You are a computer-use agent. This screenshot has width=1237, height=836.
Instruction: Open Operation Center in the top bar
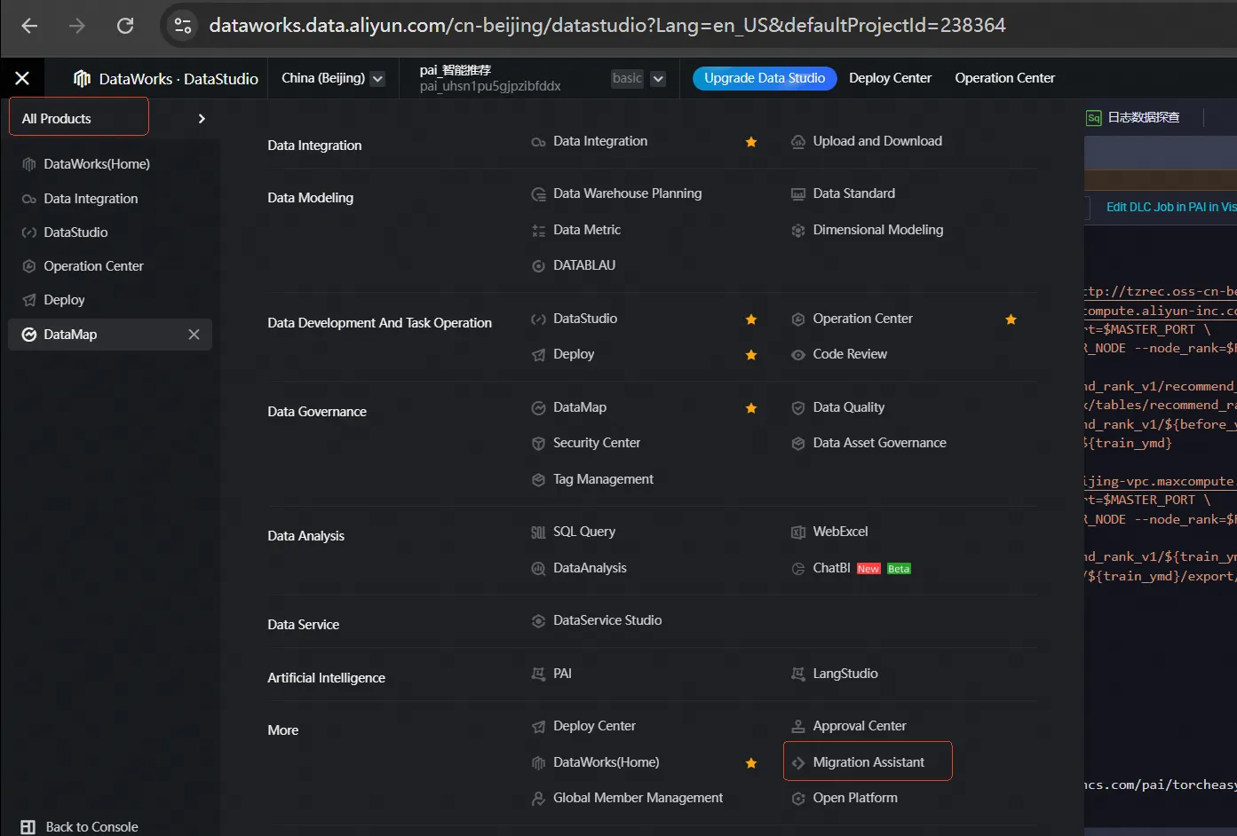(1005, 78)
